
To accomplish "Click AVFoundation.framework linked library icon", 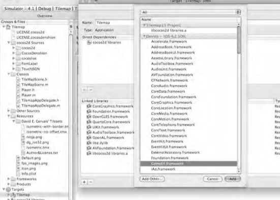I will (x=89, y=148).
